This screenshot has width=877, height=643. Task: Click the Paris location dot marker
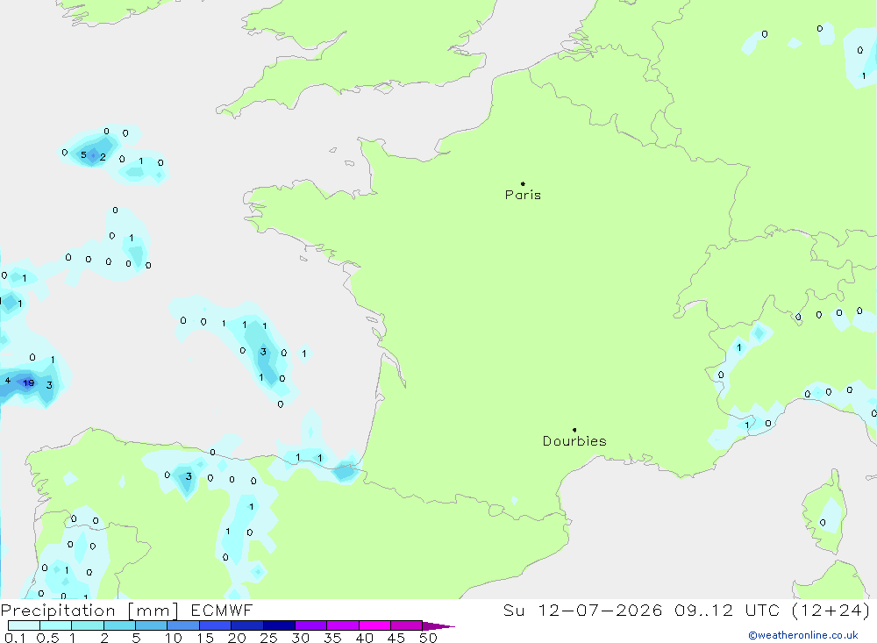[x=523, y=183]
